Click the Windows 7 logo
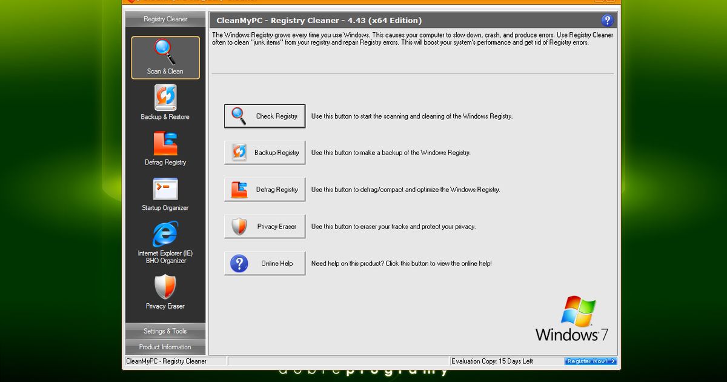 572,319
